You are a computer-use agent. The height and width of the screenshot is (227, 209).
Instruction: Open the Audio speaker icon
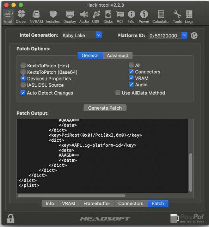coord(84,17)
